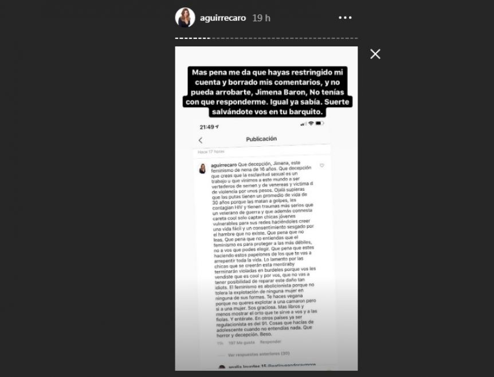The height and width of the screenshot is (377, 494).
Task: Click the aguirrecaro profile avatar at top
Action: [185, 17]
